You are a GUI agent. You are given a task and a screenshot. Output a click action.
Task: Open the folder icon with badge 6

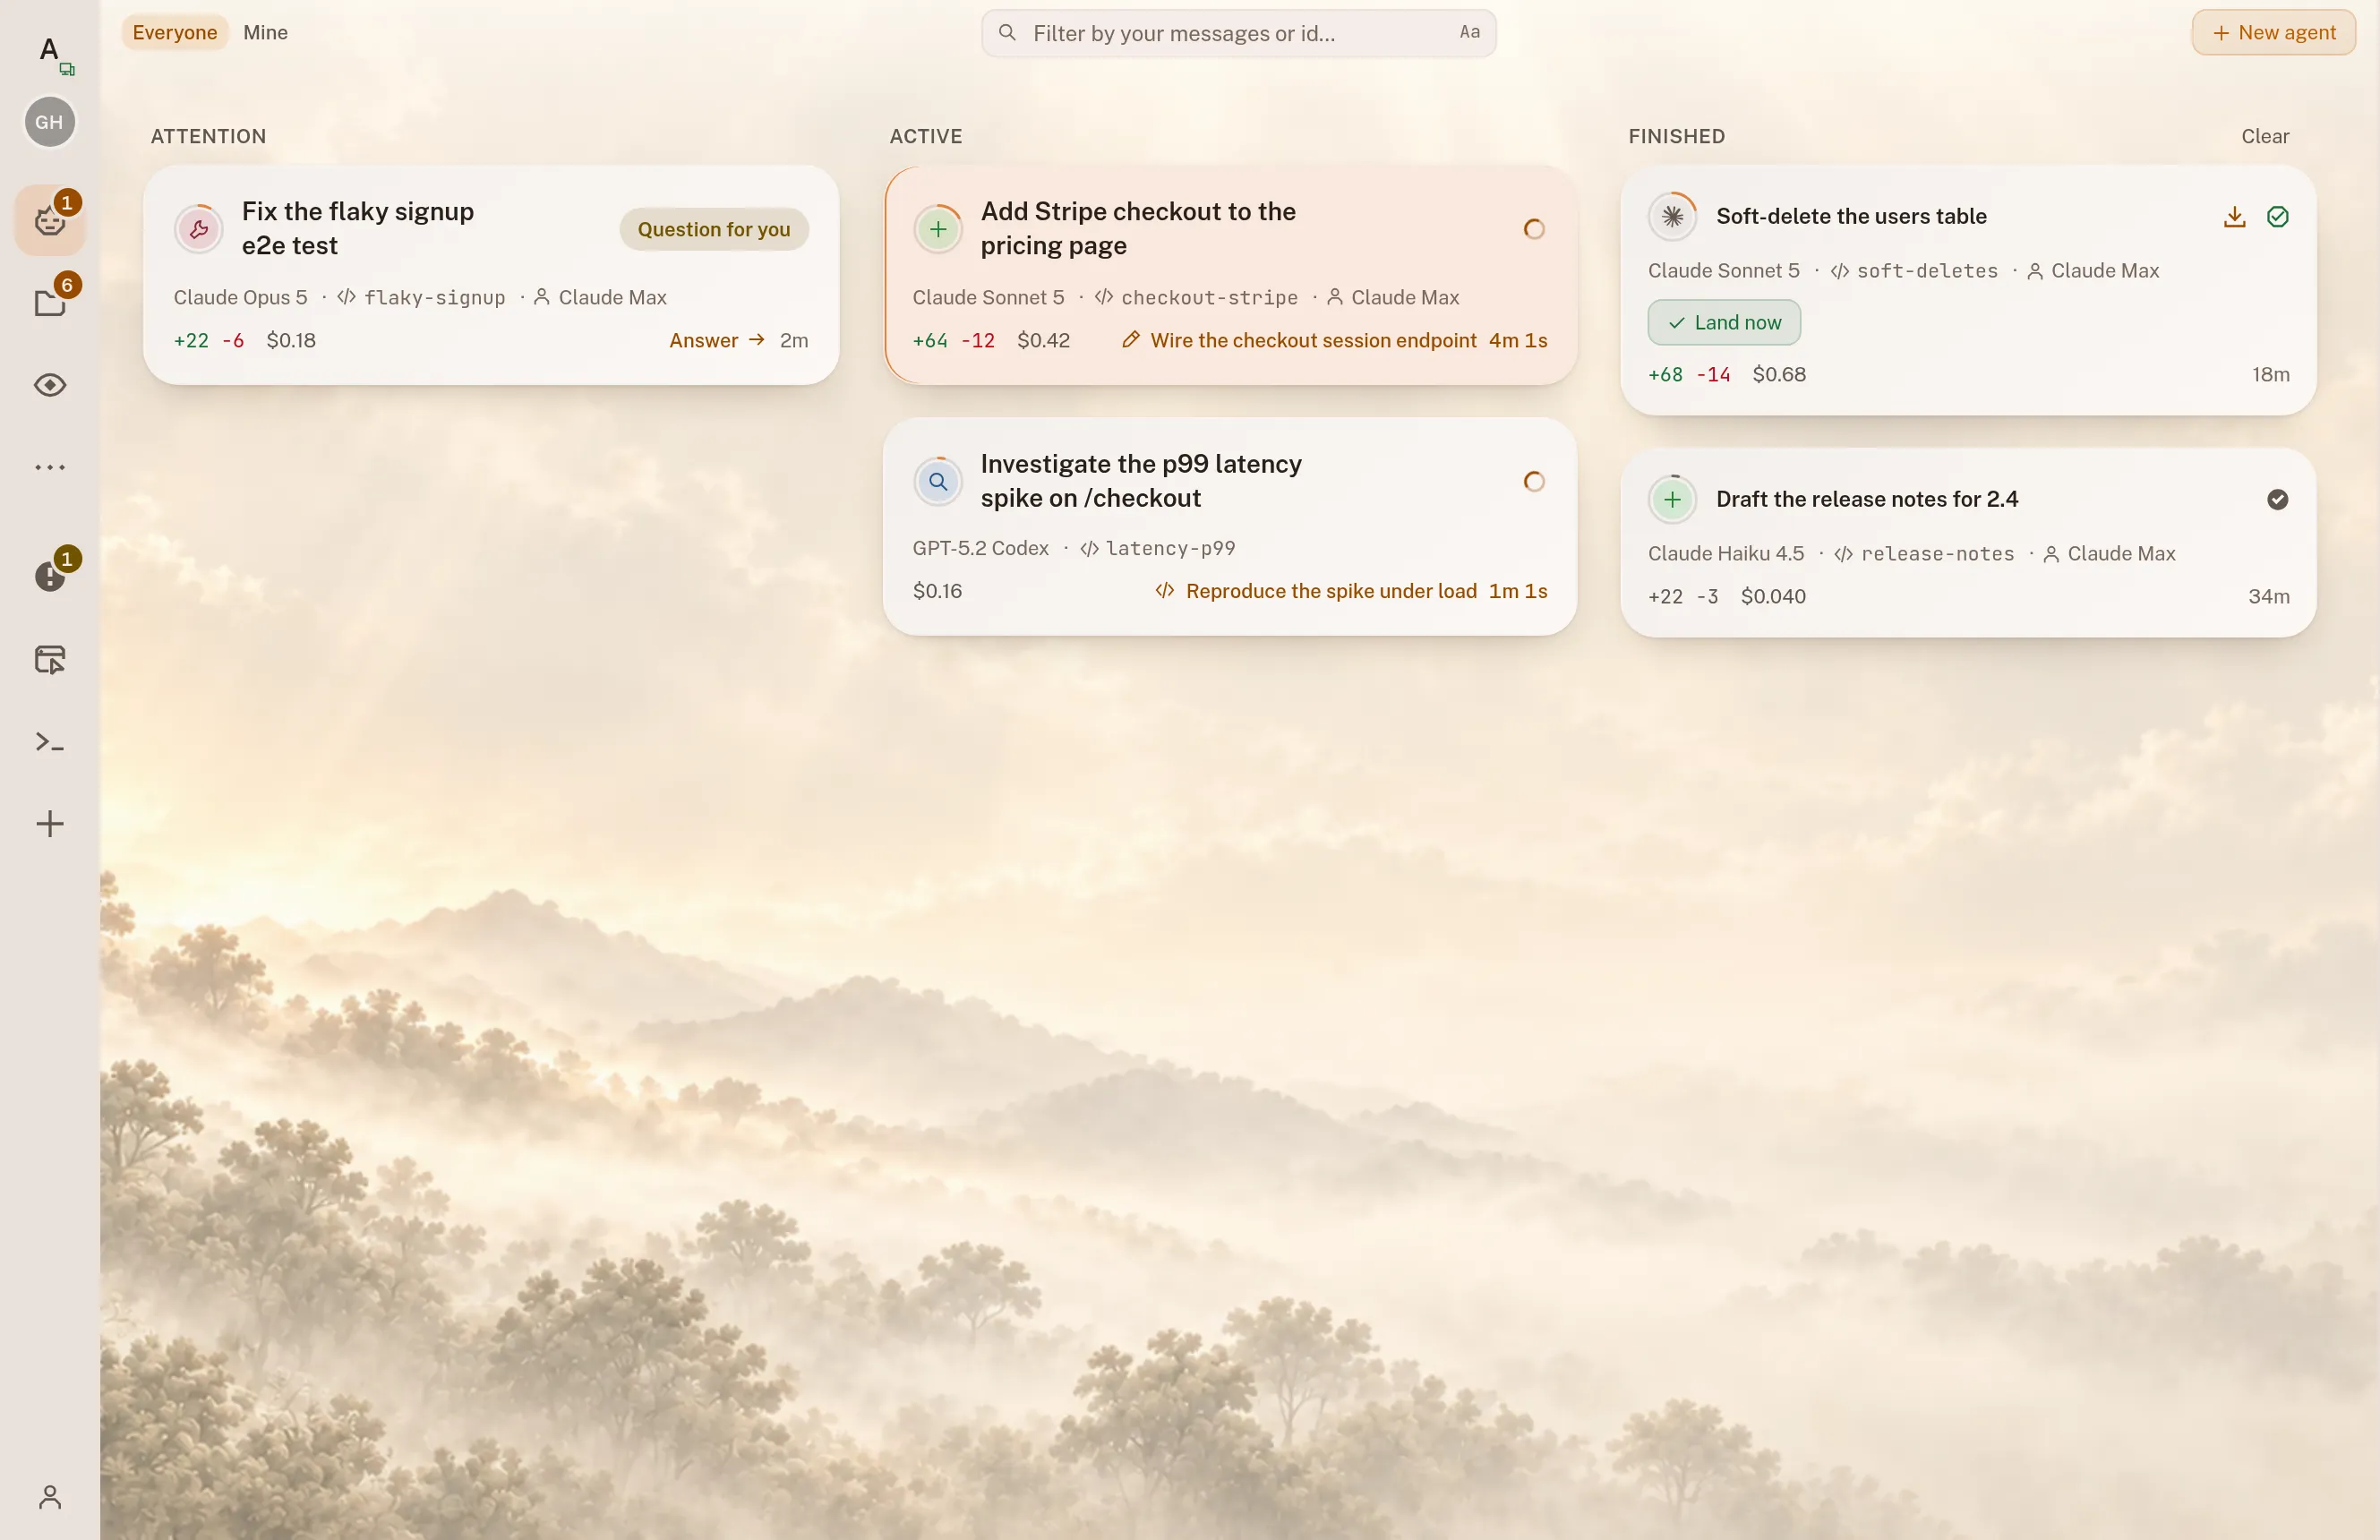(50, 302)
